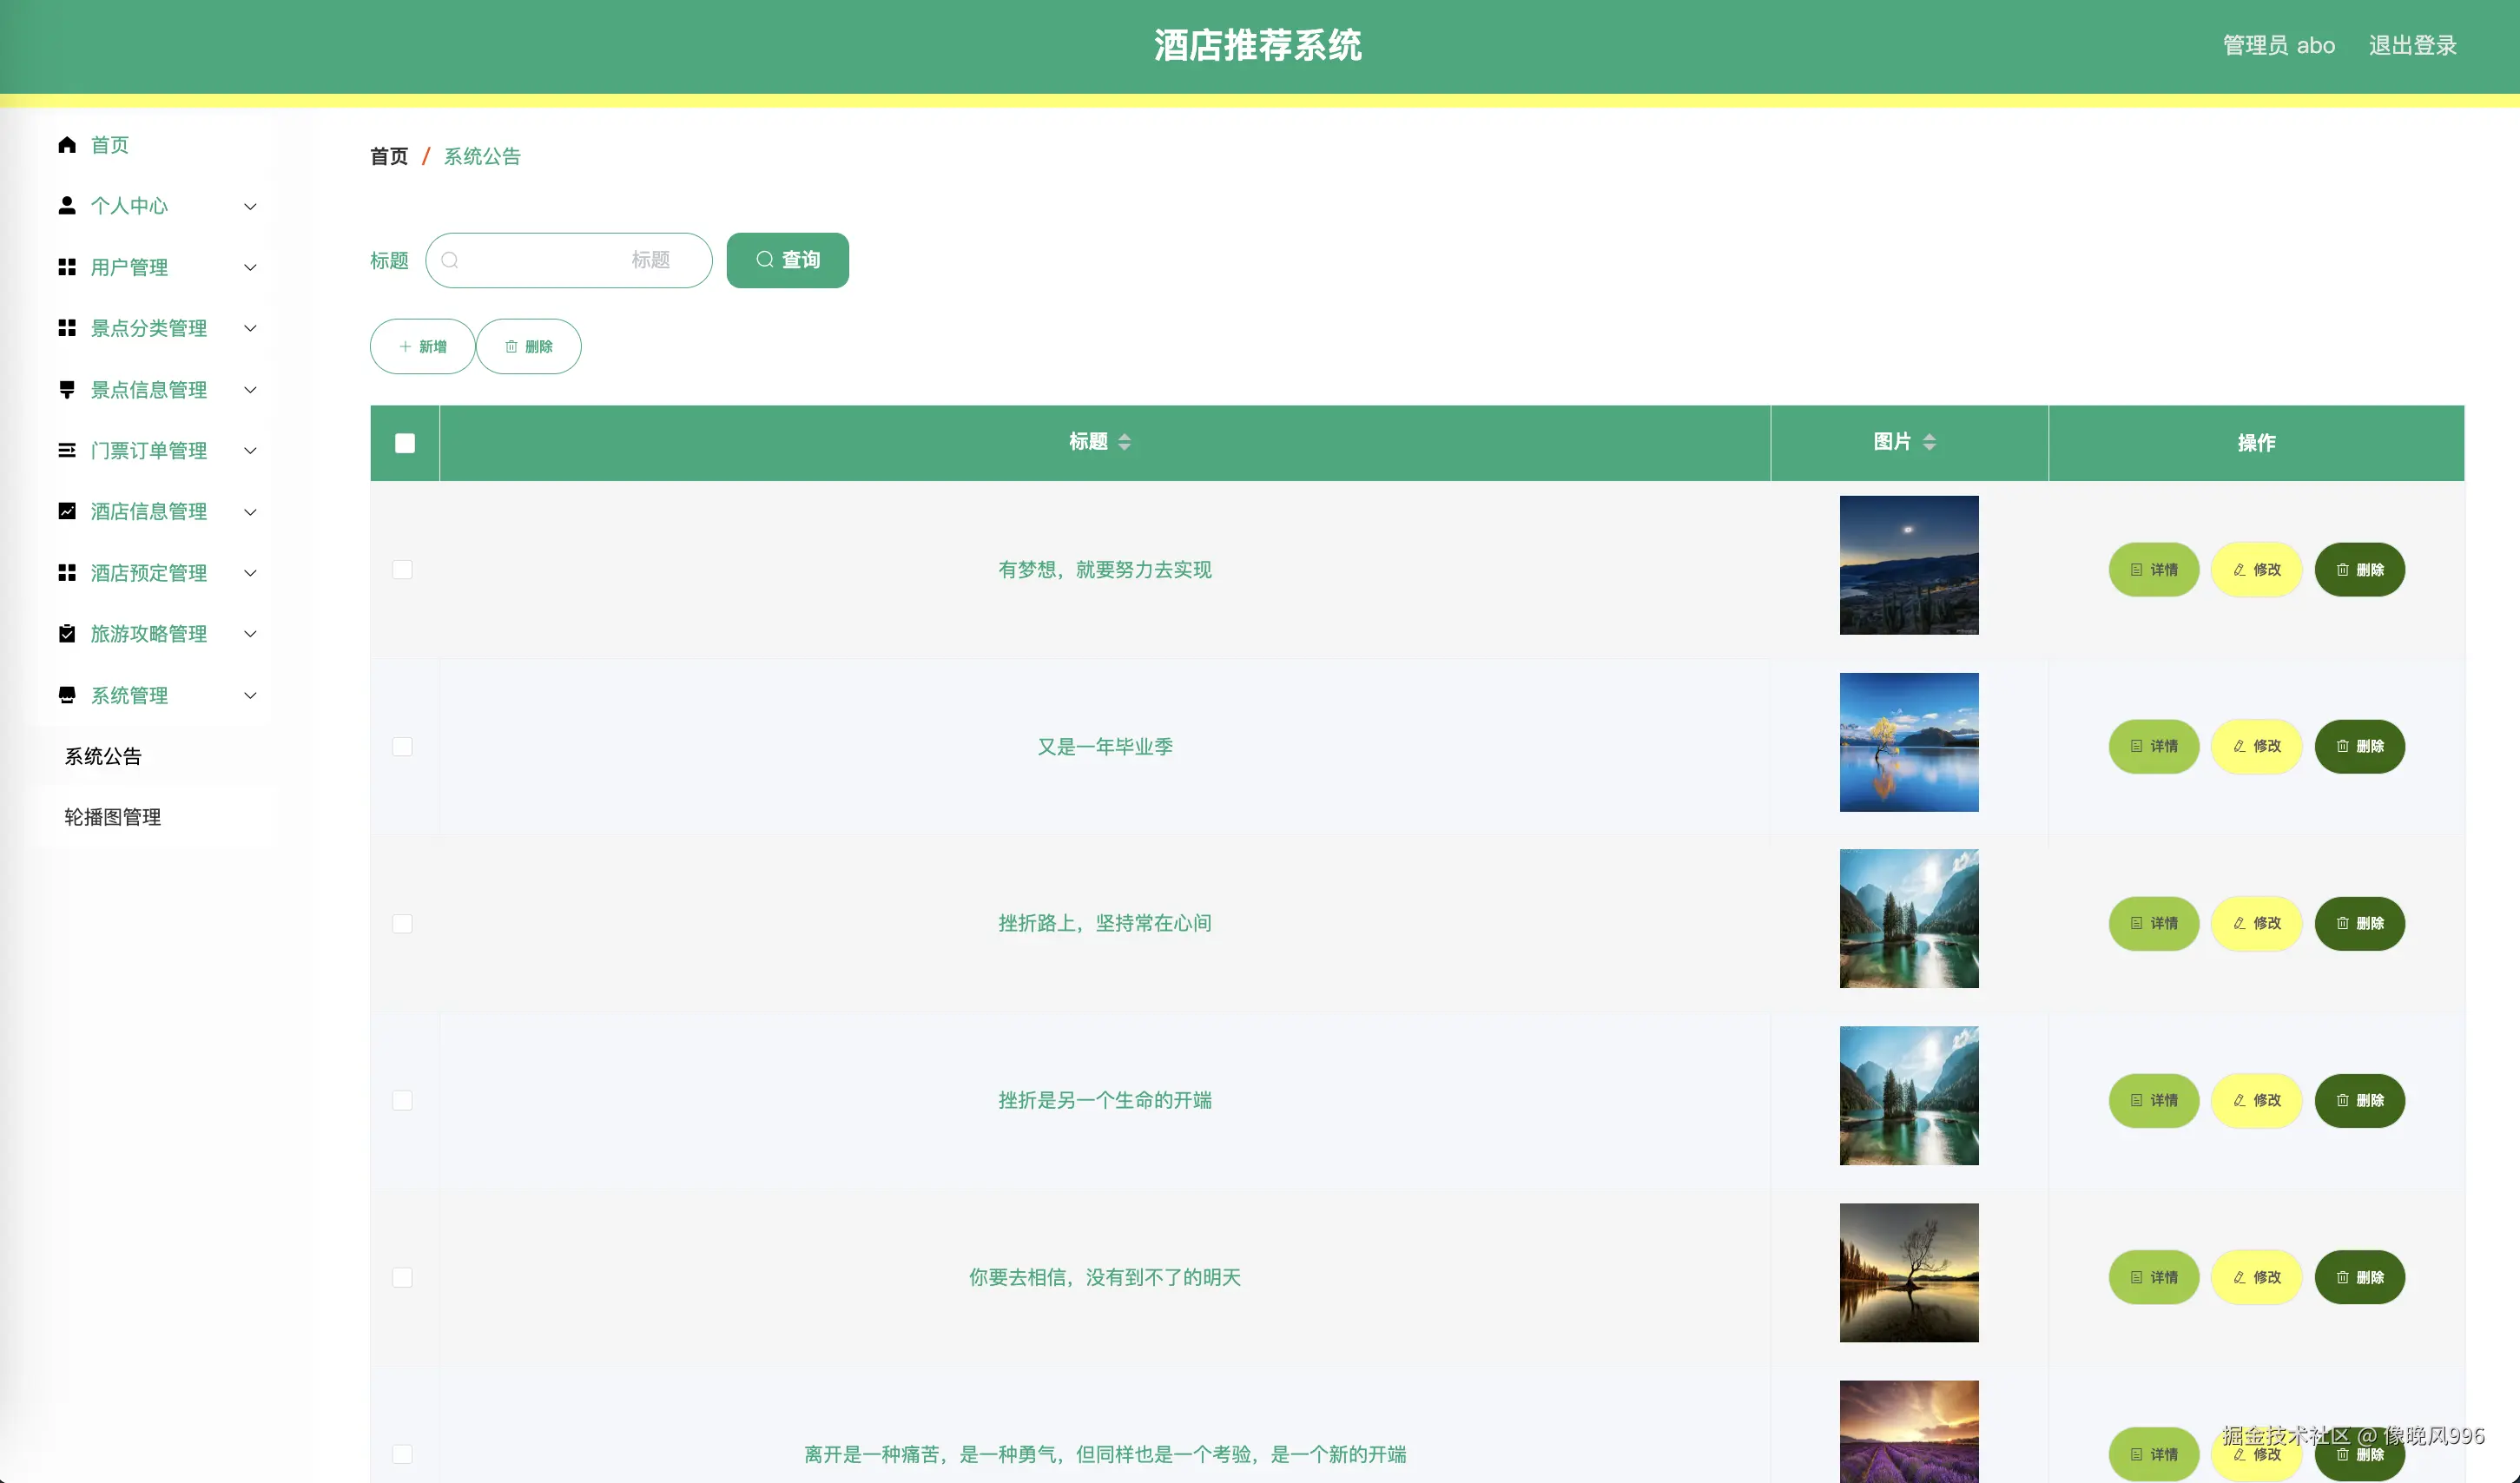Screen dimensions: 2520x1483
Task: Expand the 酒店预定管理 menu
Action: pos(249,573)
